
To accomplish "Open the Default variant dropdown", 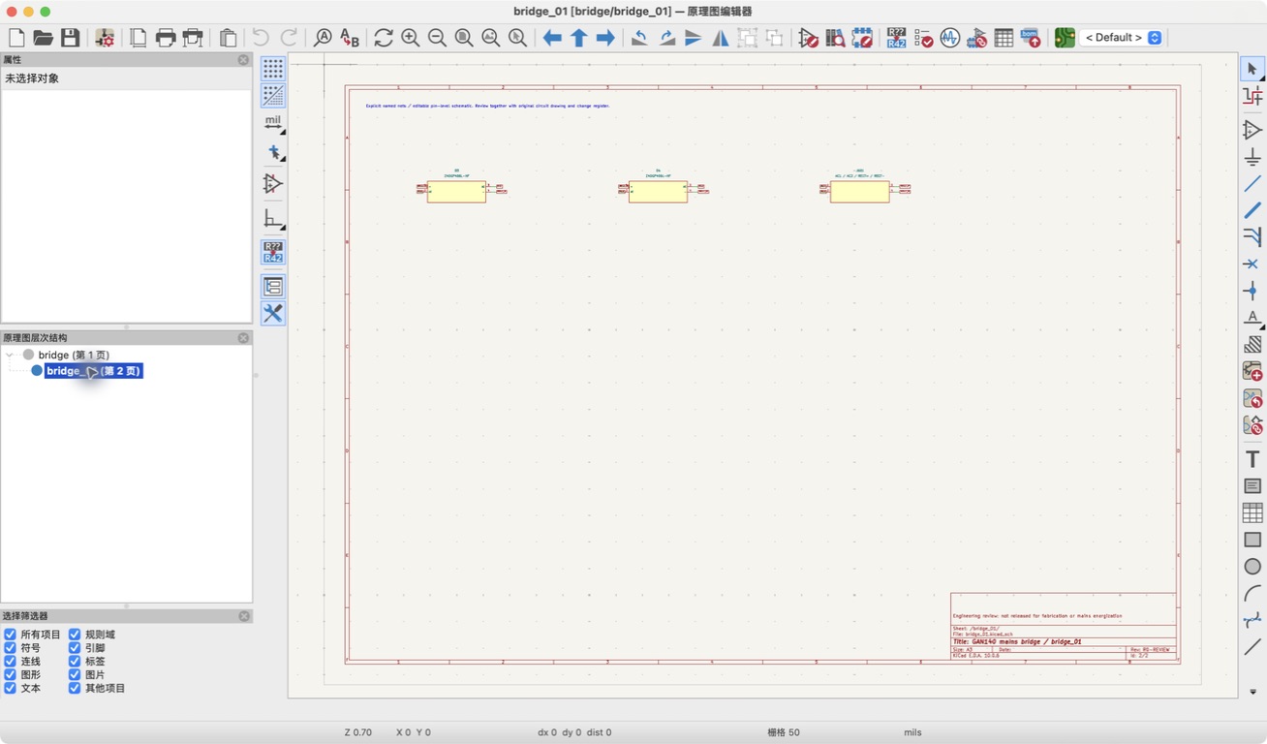I will coord(1122,38).
